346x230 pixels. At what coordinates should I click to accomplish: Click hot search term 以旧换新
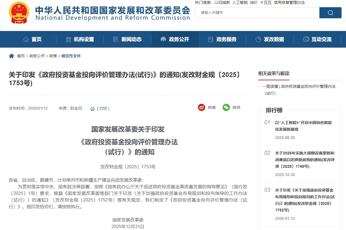pyautogui.click(x=222, y=2)
